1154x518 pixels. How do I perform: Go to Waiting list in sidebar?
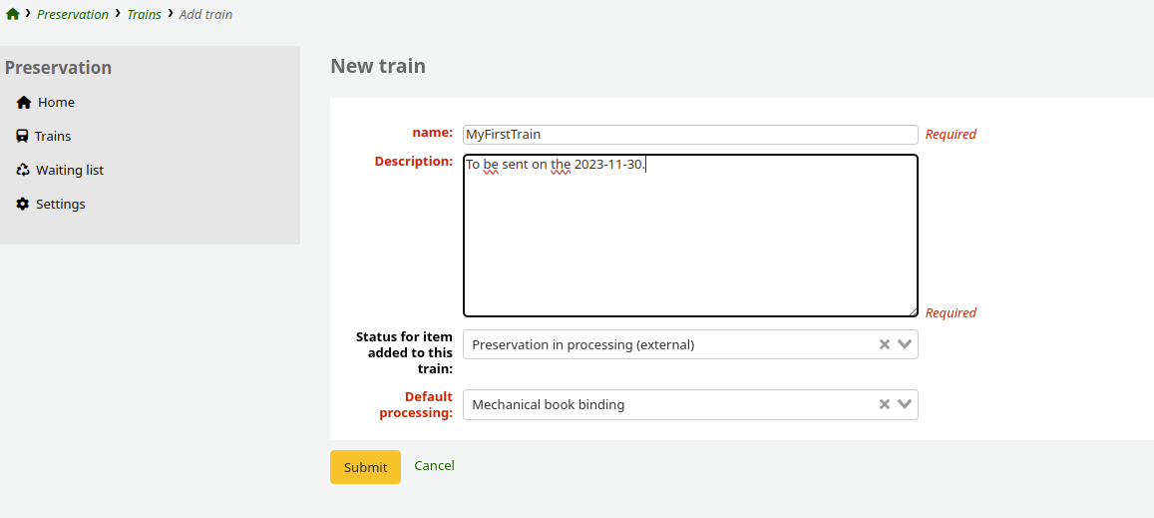(70, 171)
